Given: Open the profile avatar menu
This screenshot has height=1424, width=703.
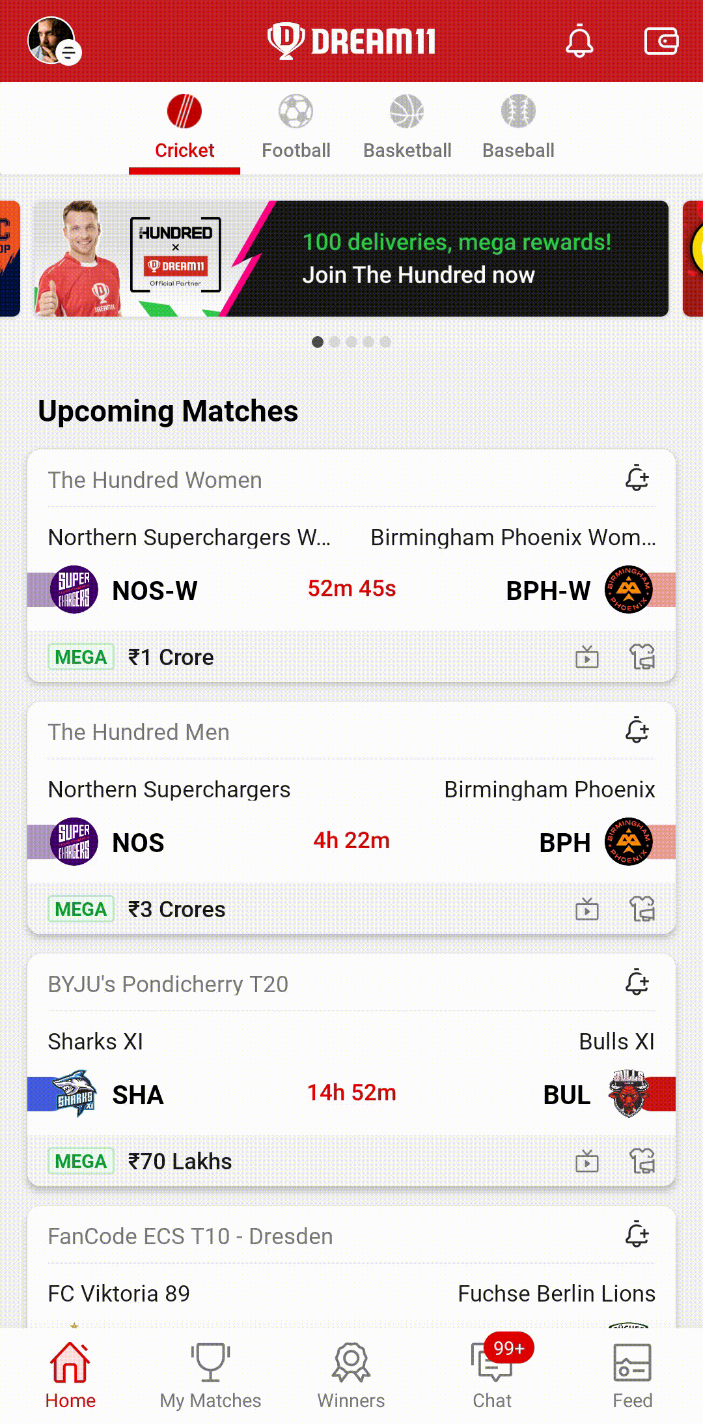Looking at the screenshot, I should pyautogui.click(x=53, y=41).
